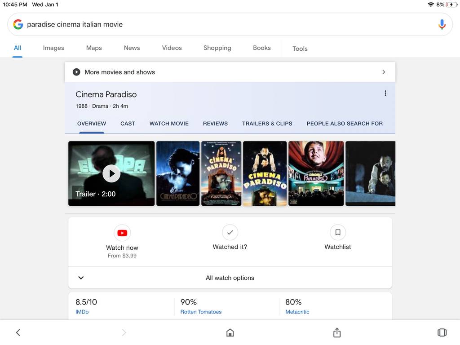This screenshot has width=460, height=345.
Task: Open the Rotten Tomatoes link
Action: (x=201, y=312)
